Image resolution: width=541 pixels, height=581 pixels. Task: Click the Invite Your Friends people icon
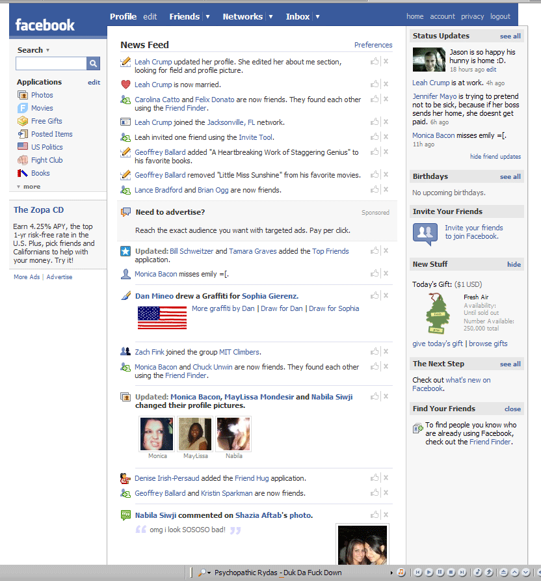[x=425, y=232]
